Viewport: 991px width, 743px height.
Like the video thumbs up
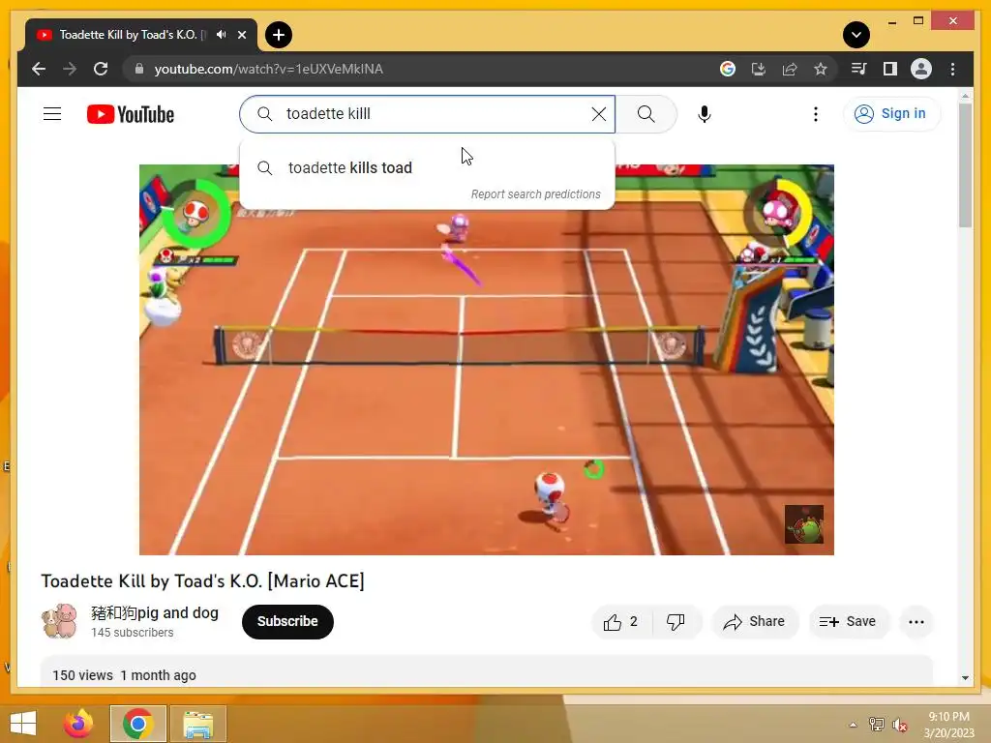622,622
